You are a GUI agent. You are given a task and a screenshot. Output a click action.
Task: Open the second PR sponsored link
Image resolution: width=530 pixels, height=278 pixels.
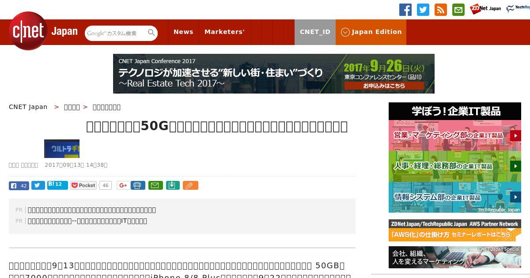coord(87,221)
